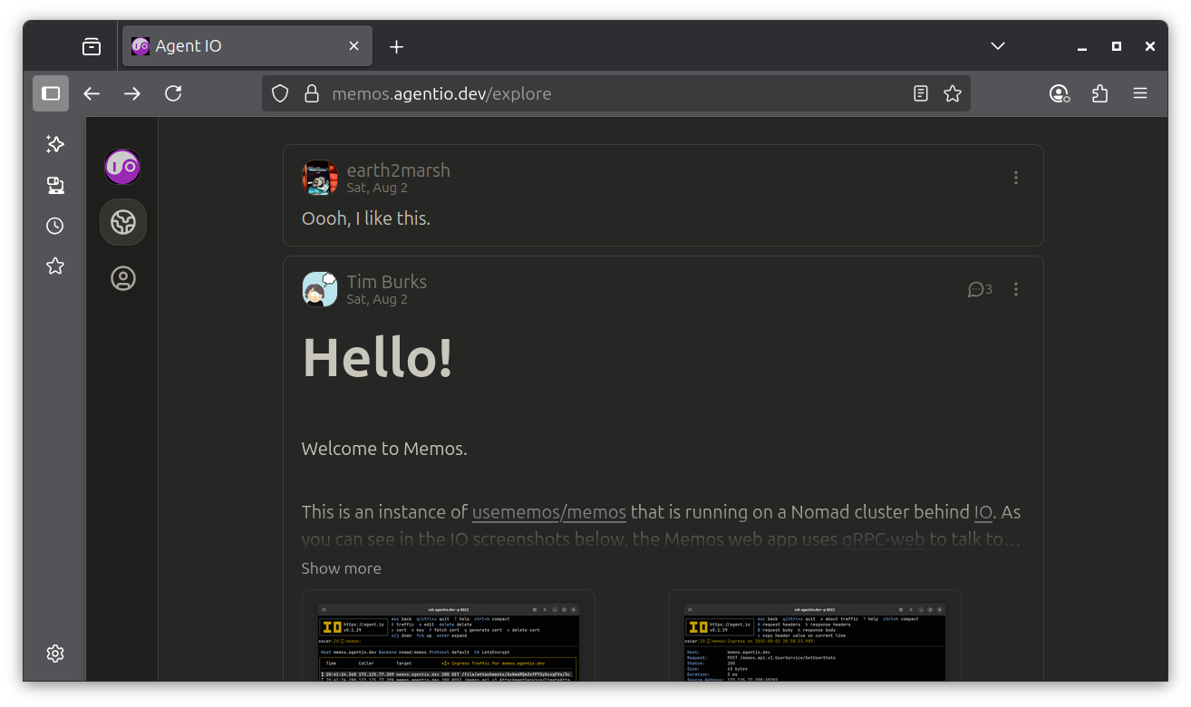Maximize the browser window
Viewport: 1191px width, 707px height.
point(1117,46)
